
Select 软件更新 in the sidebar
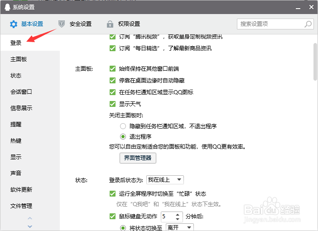pyautogui.click(x=30, y=190)
